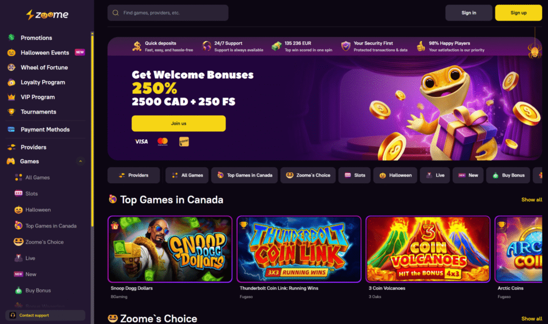The height and width of the screenshot is (324, 548).
Task: Open Promotions from the sidebar
Action: pyautogui.click(x=36, y=38)
